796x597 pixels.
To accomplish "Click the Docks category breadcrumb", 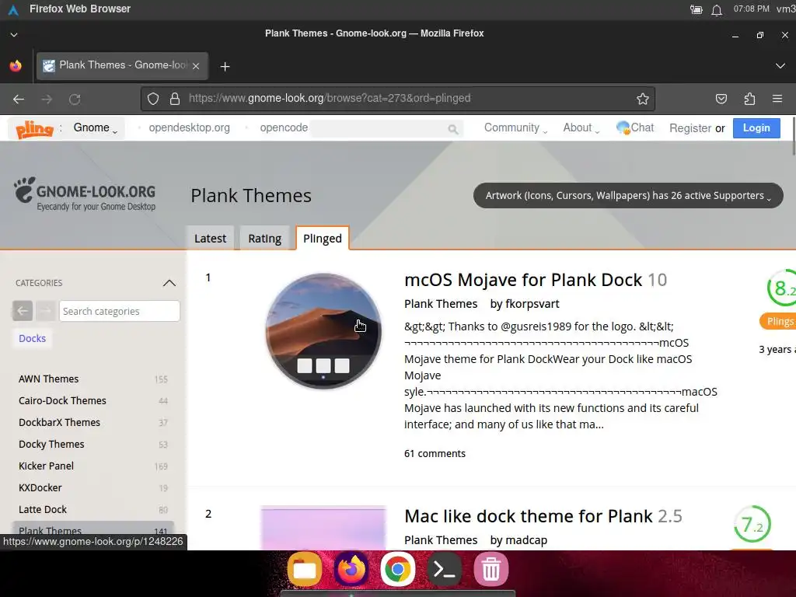I will pos(32,338).
